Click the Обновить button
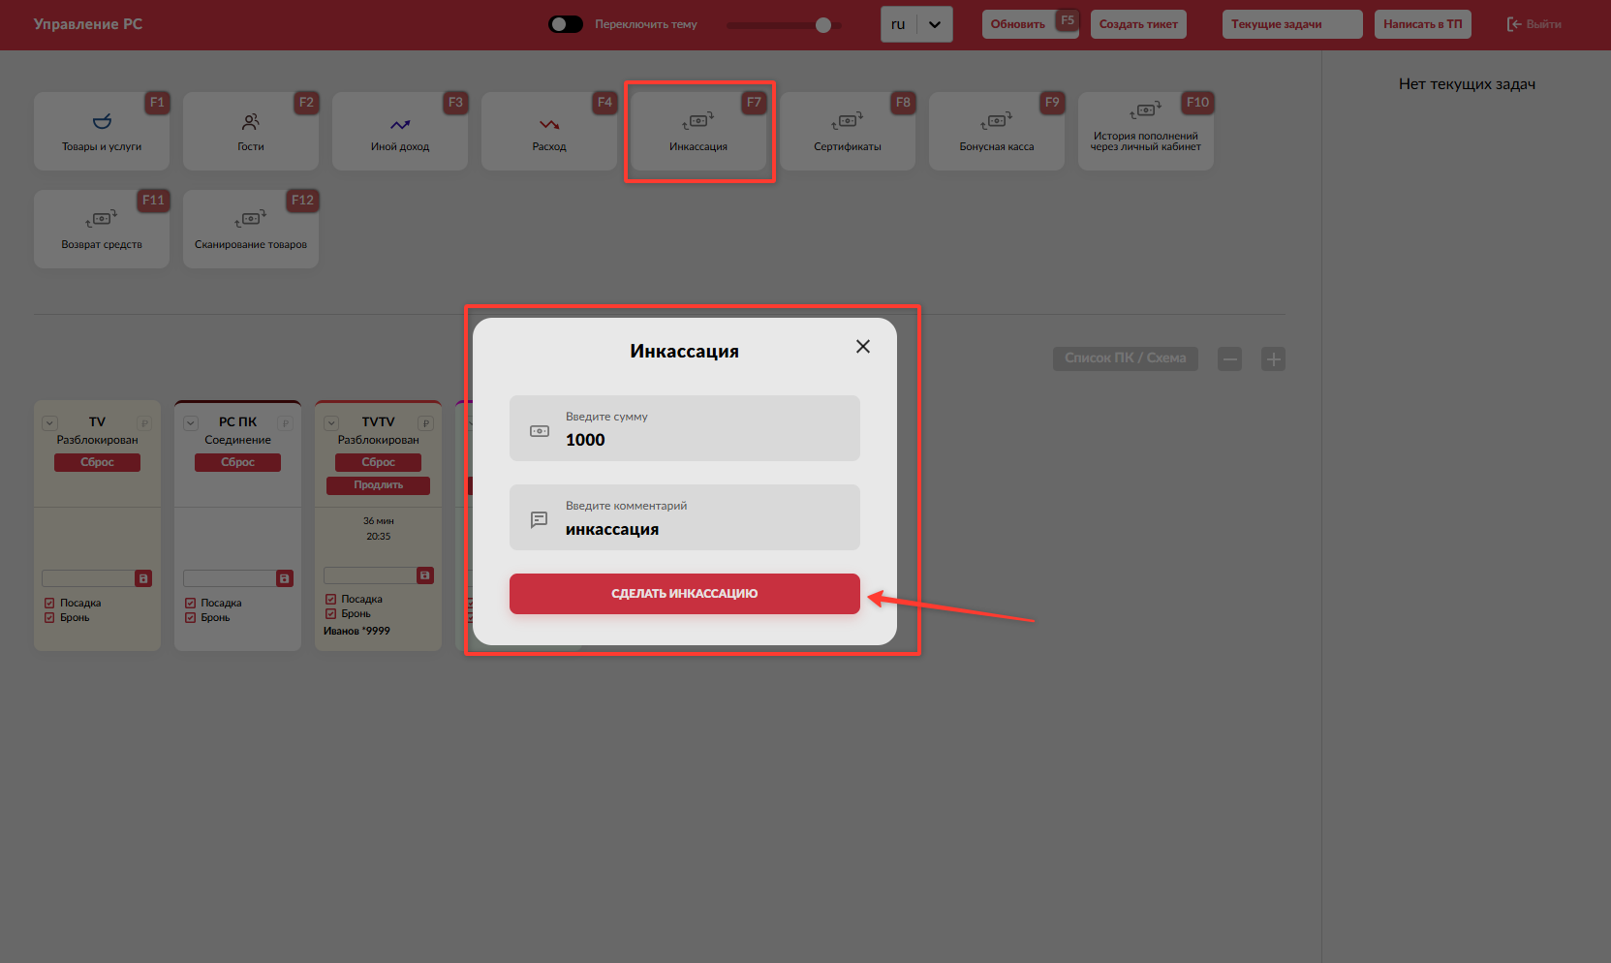 pos(1030,24)
